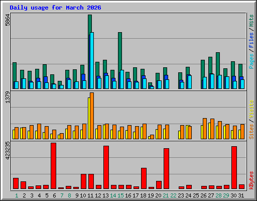
Task: Click the 423235 KBytes axis maximum label
Action: point(8,150)
